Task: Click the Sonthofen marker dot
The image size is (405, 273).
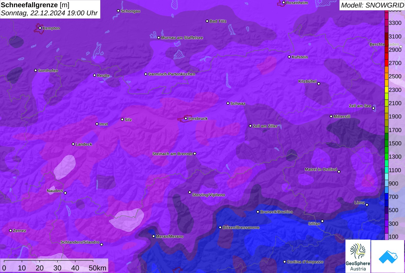Action: click(36, 70)
